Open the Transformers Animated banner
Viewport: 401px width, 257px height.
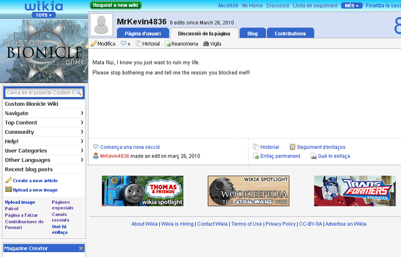tap(355, 191)
